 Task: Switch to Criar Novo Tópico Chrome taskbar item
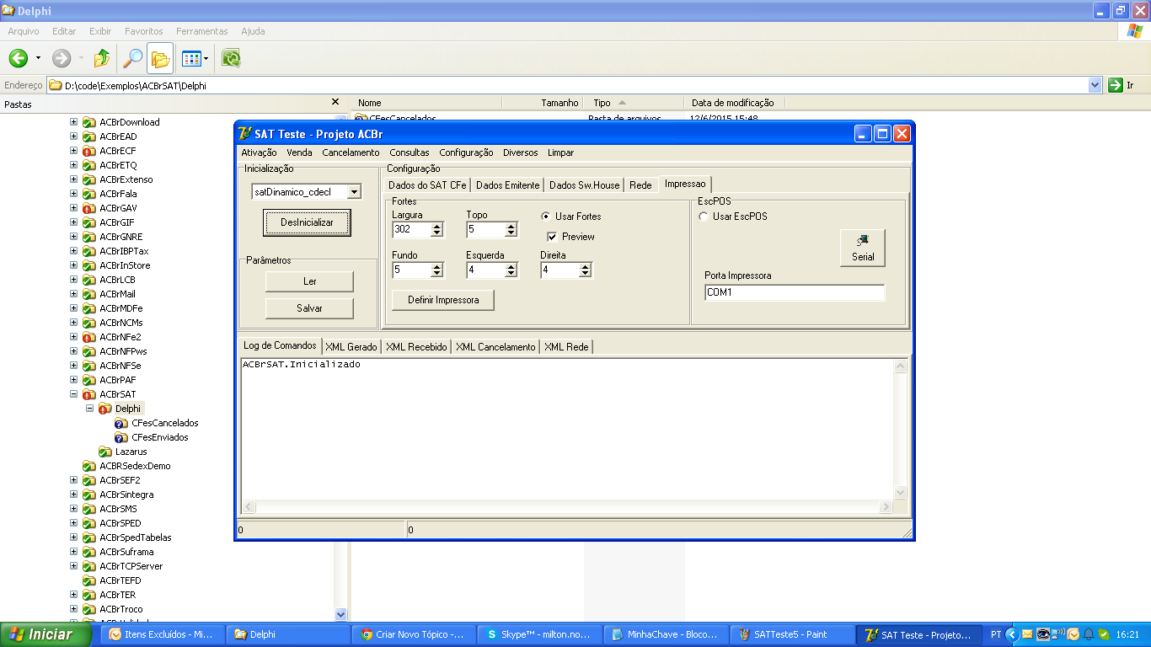pos(414,634)
